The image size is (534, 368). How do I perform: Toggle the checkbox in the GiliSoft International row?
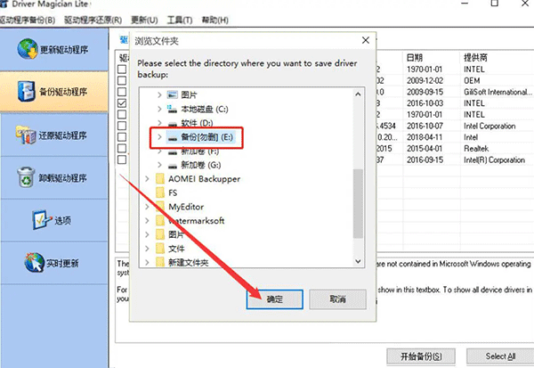point(122,92)
